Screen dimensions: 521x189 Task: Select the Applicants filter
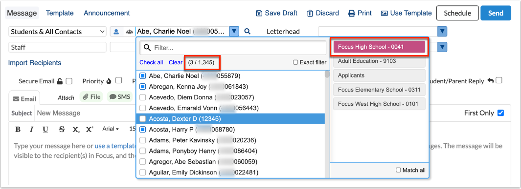379,76
